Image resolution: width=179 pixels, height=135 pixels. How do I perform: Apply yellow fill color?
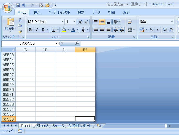click(64, 30)
